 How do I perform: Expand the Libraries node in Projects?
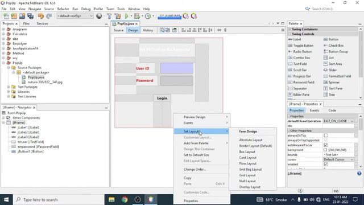coord(9,92)
